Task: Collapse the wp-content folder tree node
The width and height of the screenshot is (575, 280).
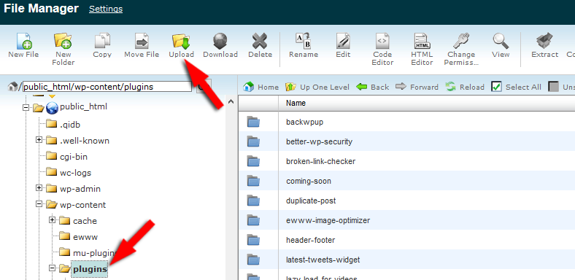Action: pyautogui.click(x=39, y=203)
